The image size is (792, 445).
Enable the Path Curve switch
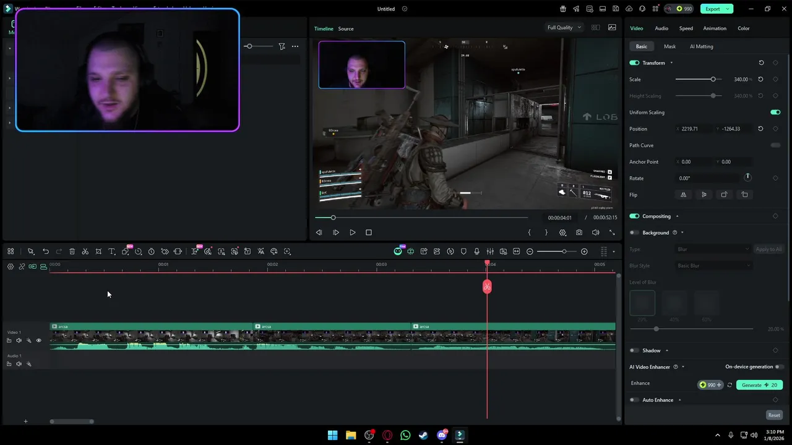(775, 145)
